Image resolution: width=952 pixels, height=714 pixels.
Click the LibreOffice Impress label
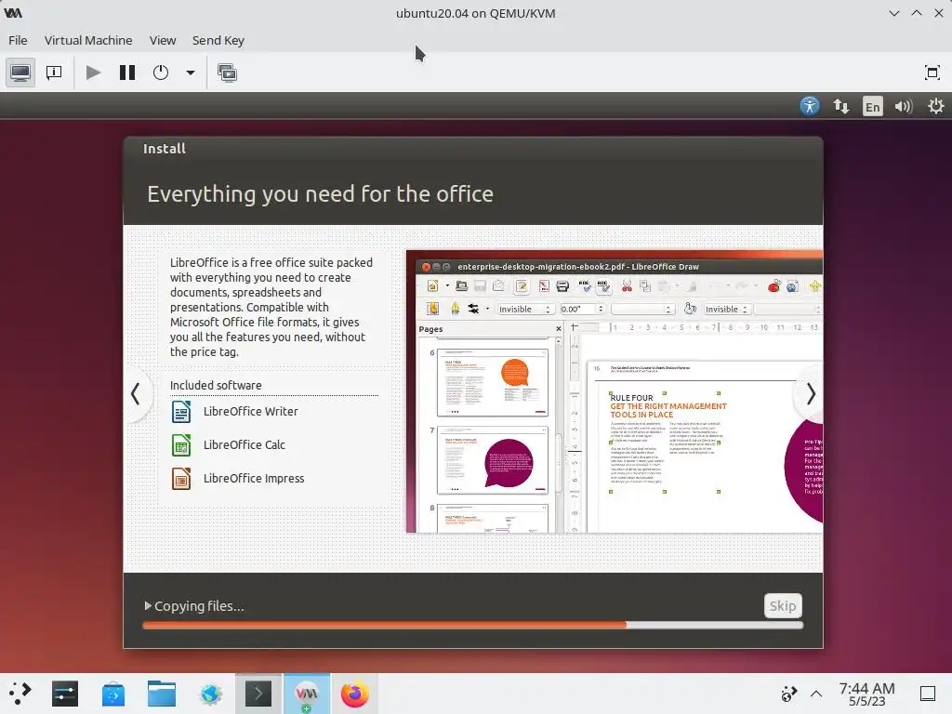254,478
